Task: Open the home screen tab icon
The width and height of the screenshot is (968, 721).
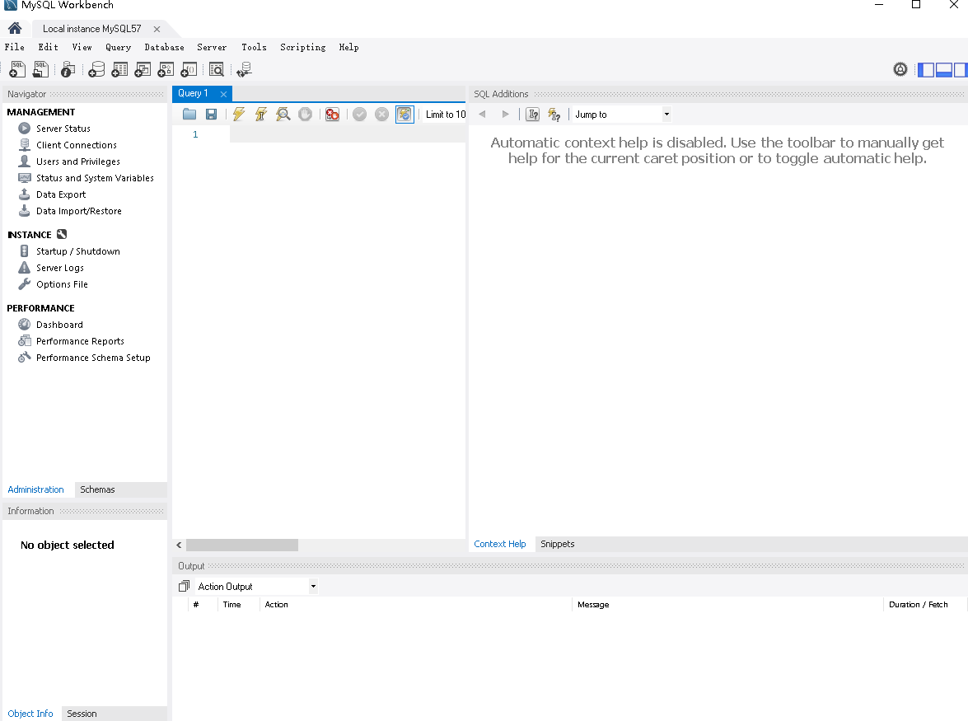Action: pos(15,28)
